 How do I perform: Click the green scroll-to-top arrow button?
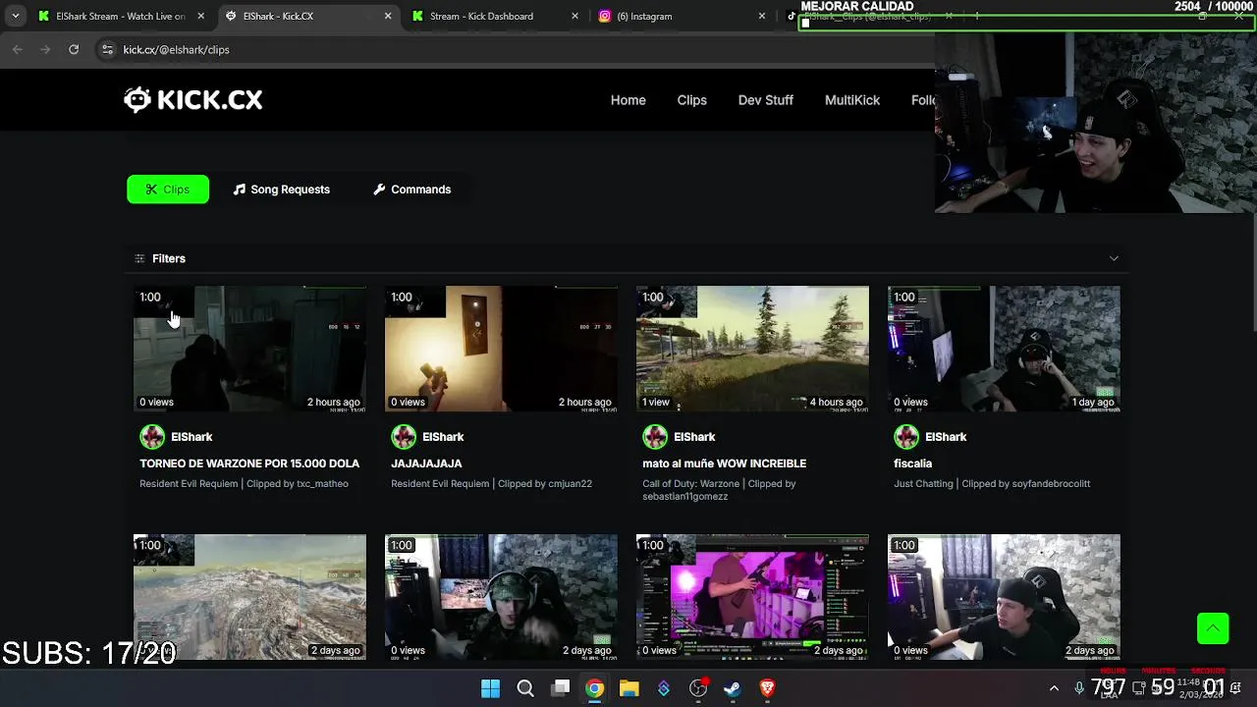pos(1213,628)
